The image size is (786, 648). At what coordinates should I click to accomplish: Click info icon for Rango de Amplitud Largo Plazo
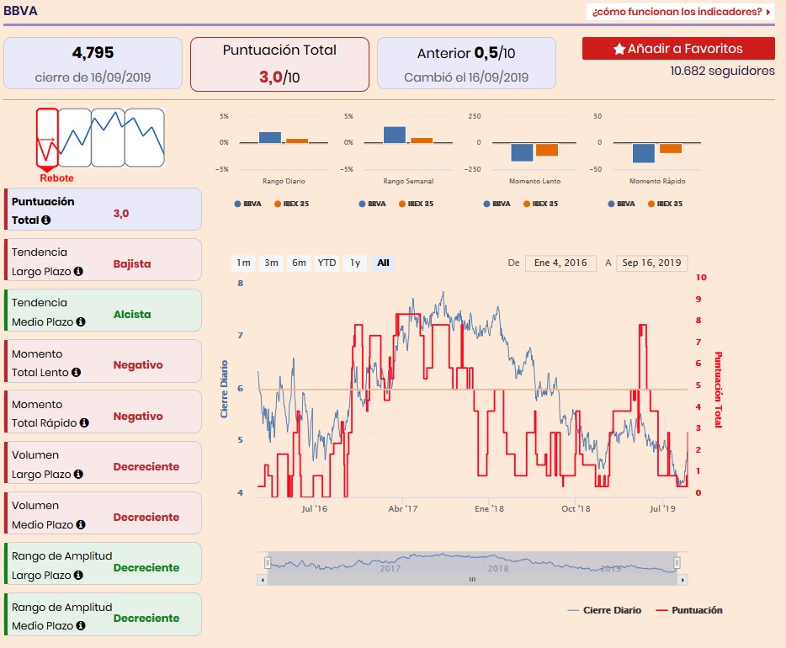click(x=78, y=576)
